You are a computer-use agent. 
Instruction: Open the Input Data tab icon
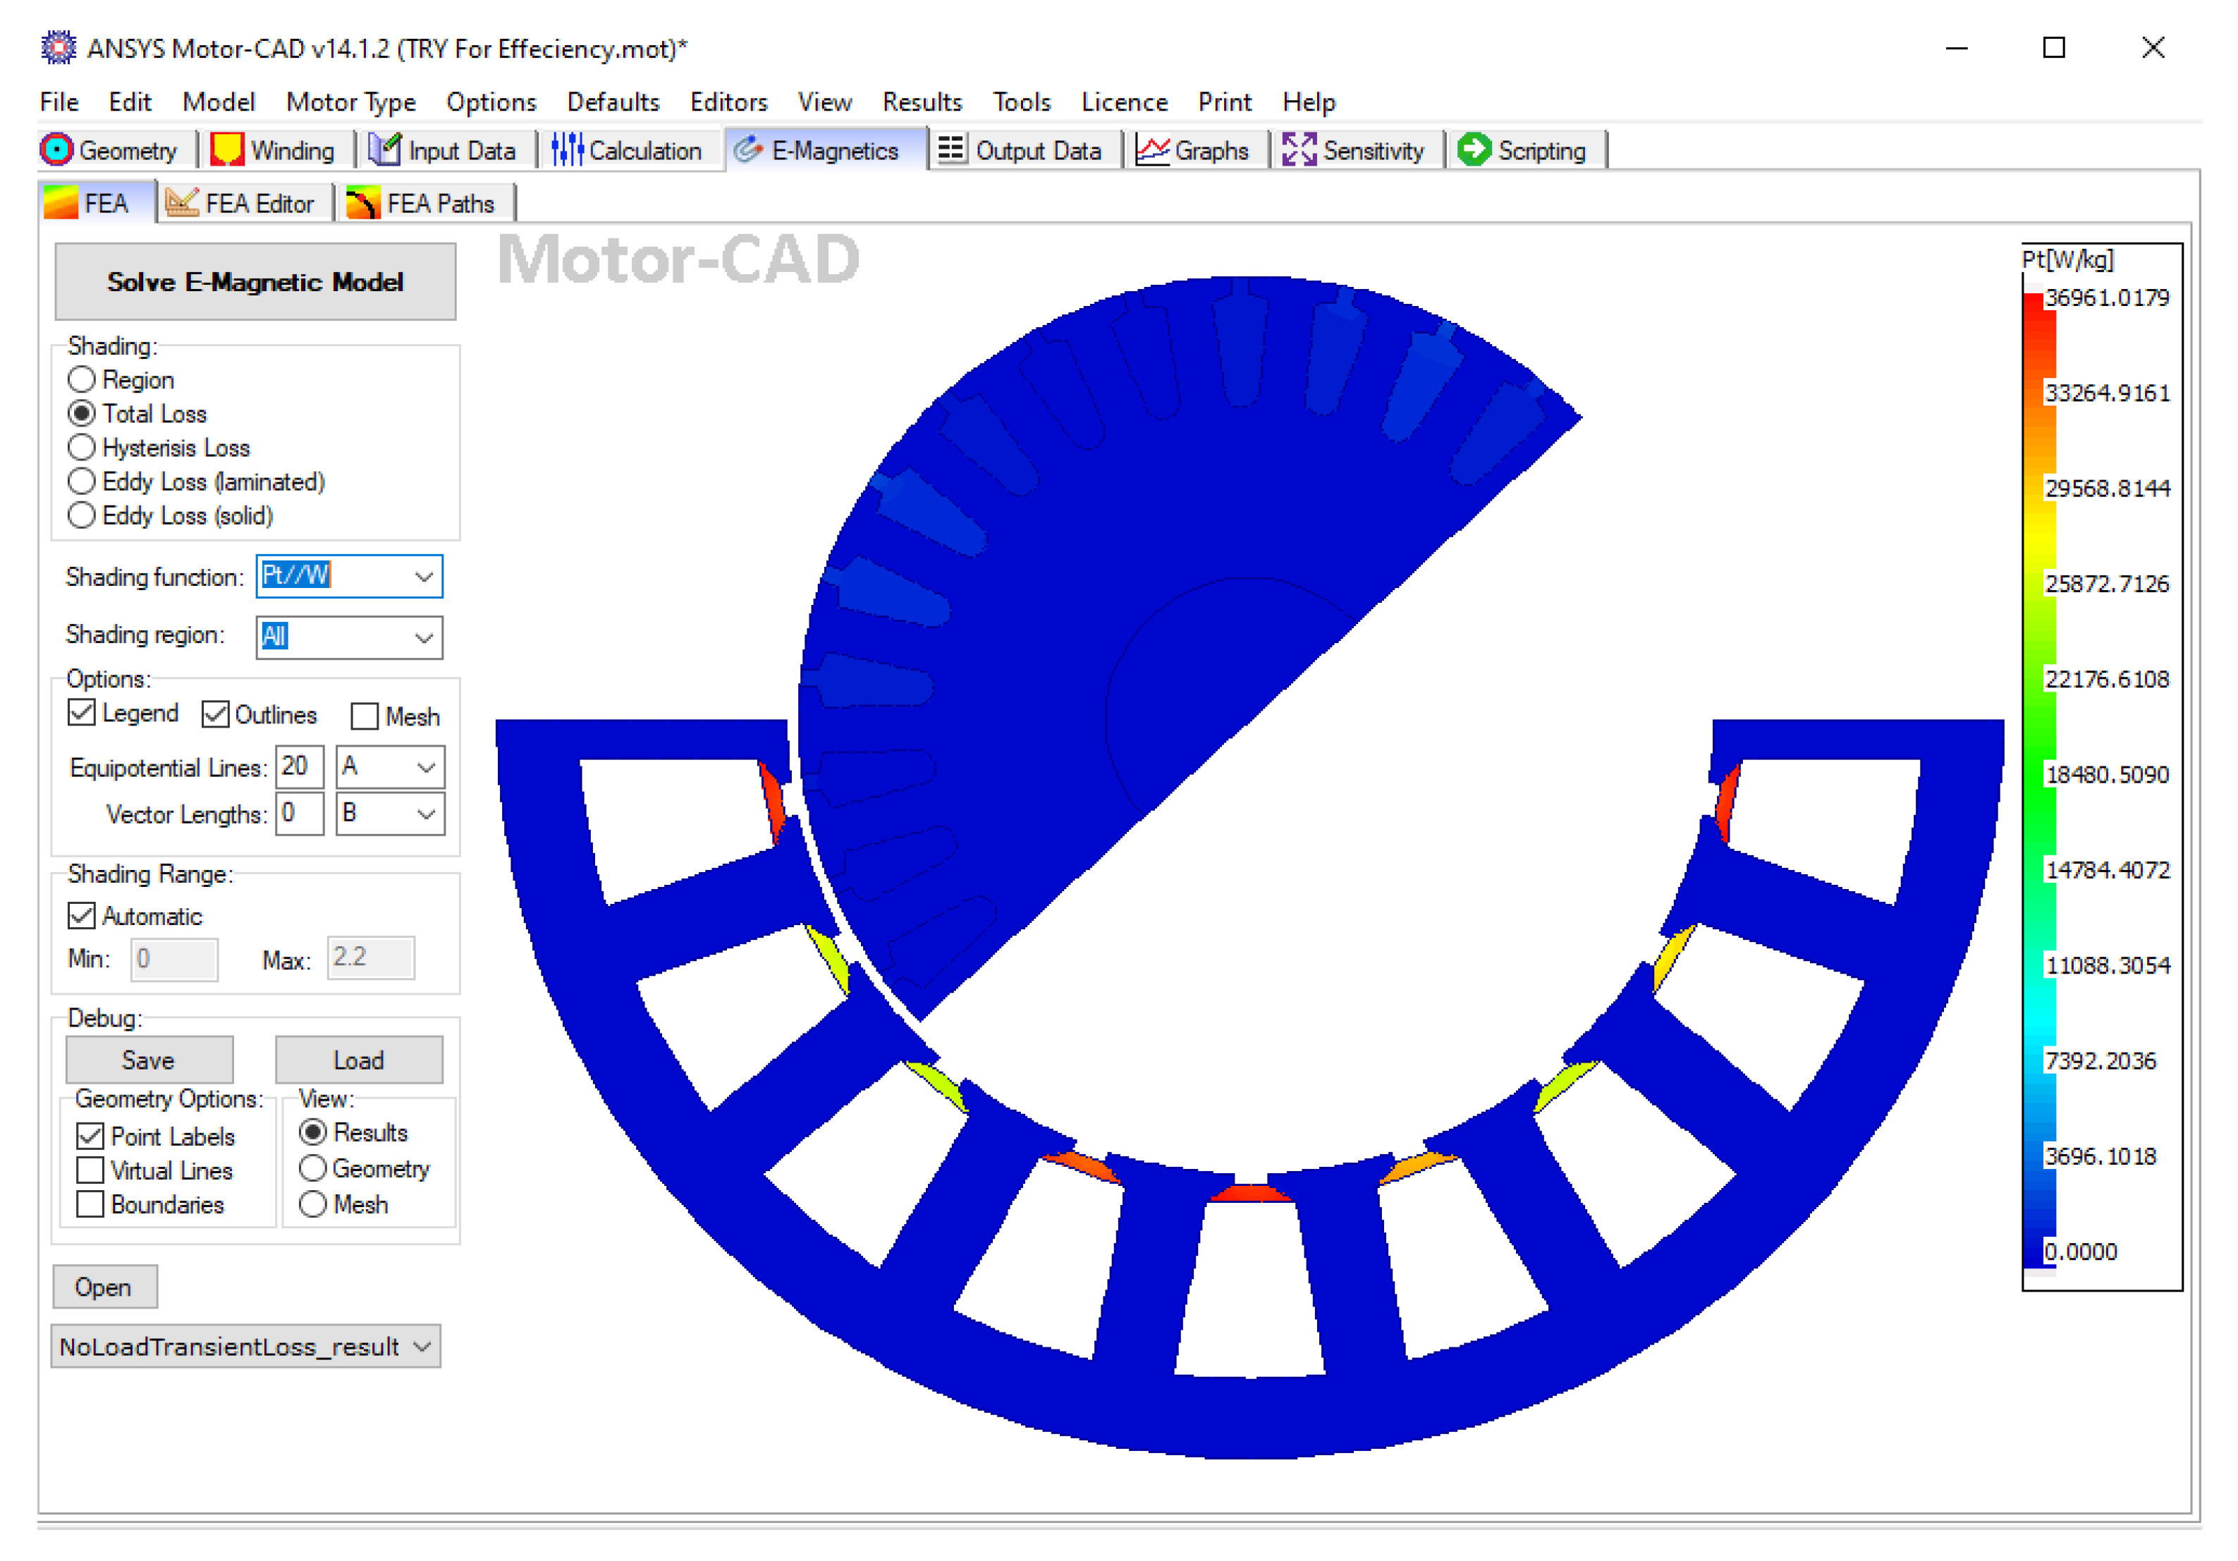(x=385, y=150)
